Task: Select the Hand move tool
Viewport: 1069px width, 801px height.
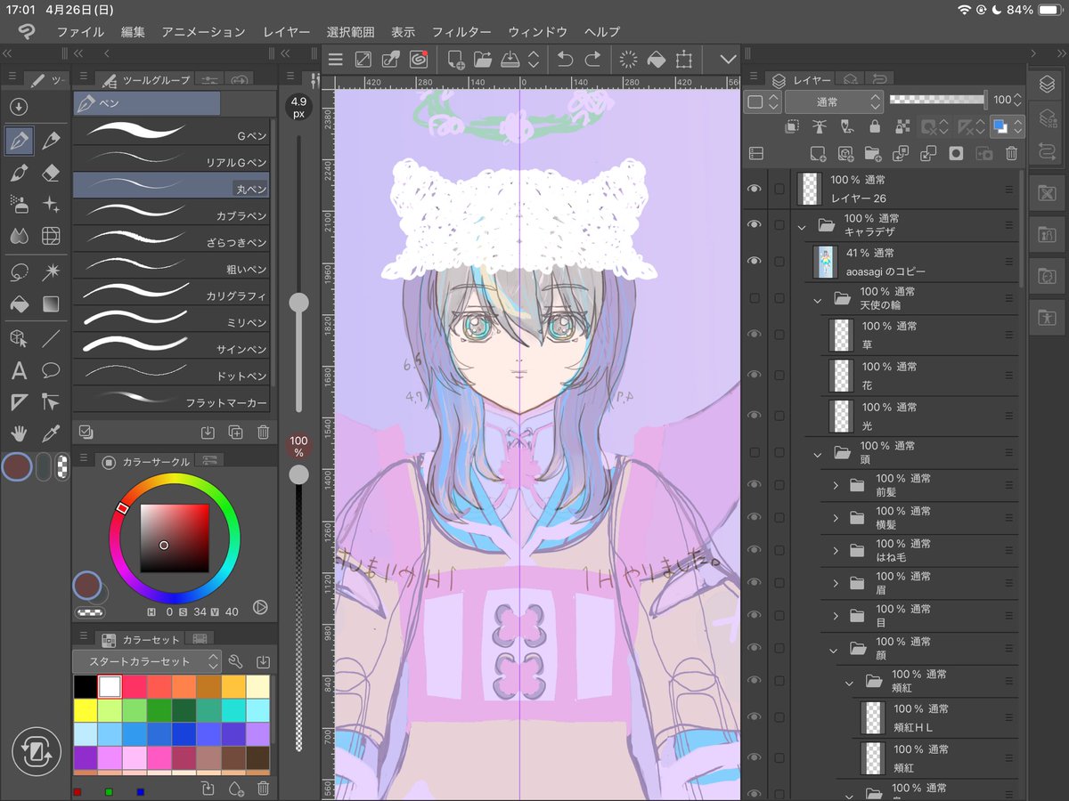Action: (x=19, y=433)
